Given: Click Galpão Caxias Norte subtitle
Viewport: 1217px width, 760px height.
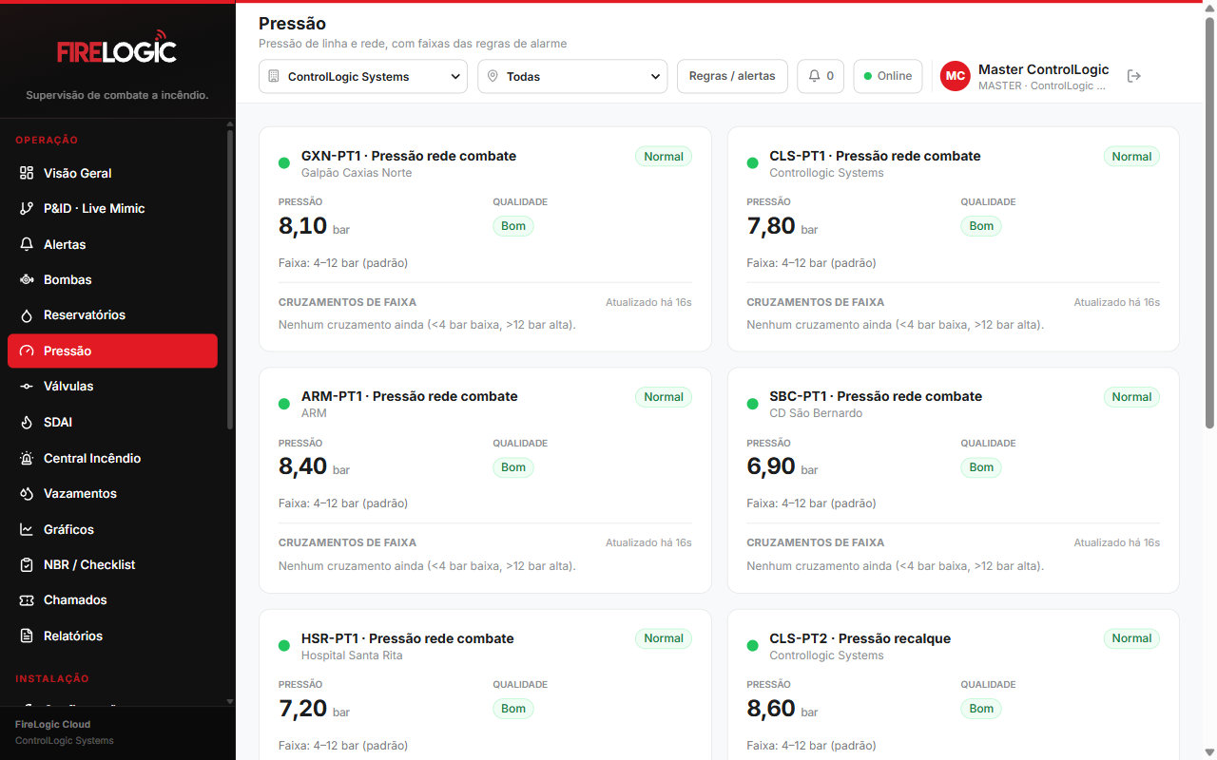Looking at the screenshot, I should 357,173.
